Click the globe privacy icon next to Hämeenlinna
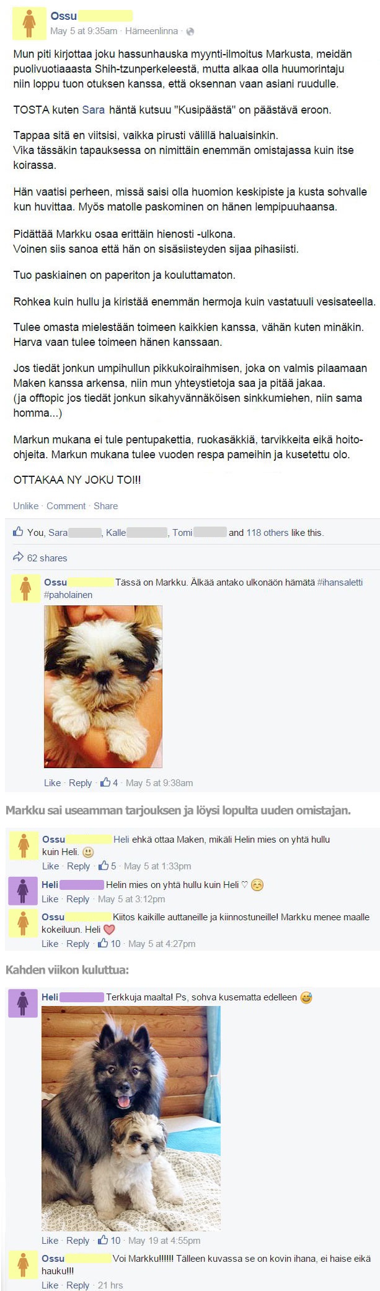 tap(190, 32)
